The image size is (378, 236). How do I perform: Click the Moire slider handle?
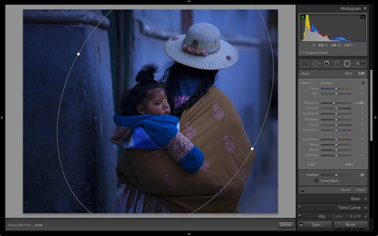[336, 150]
